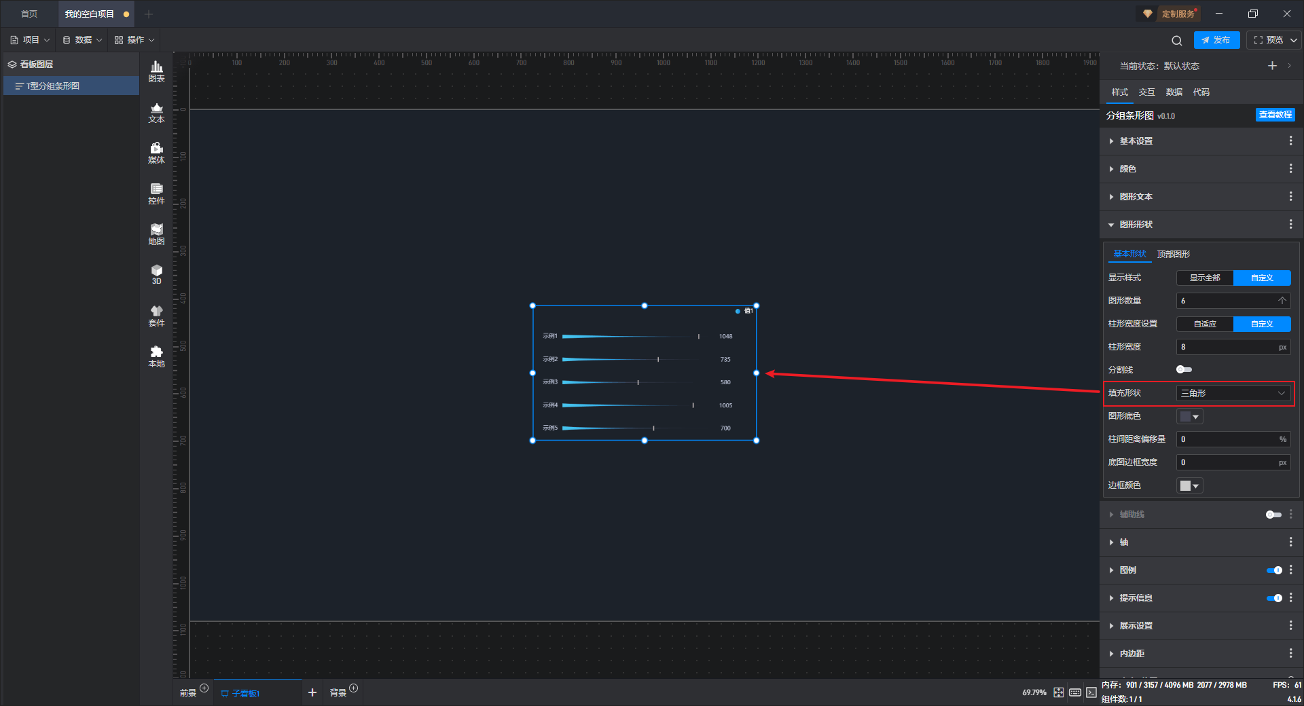
Task: Click the 查看教程 tutorial button
Action: coord(1275,115)
